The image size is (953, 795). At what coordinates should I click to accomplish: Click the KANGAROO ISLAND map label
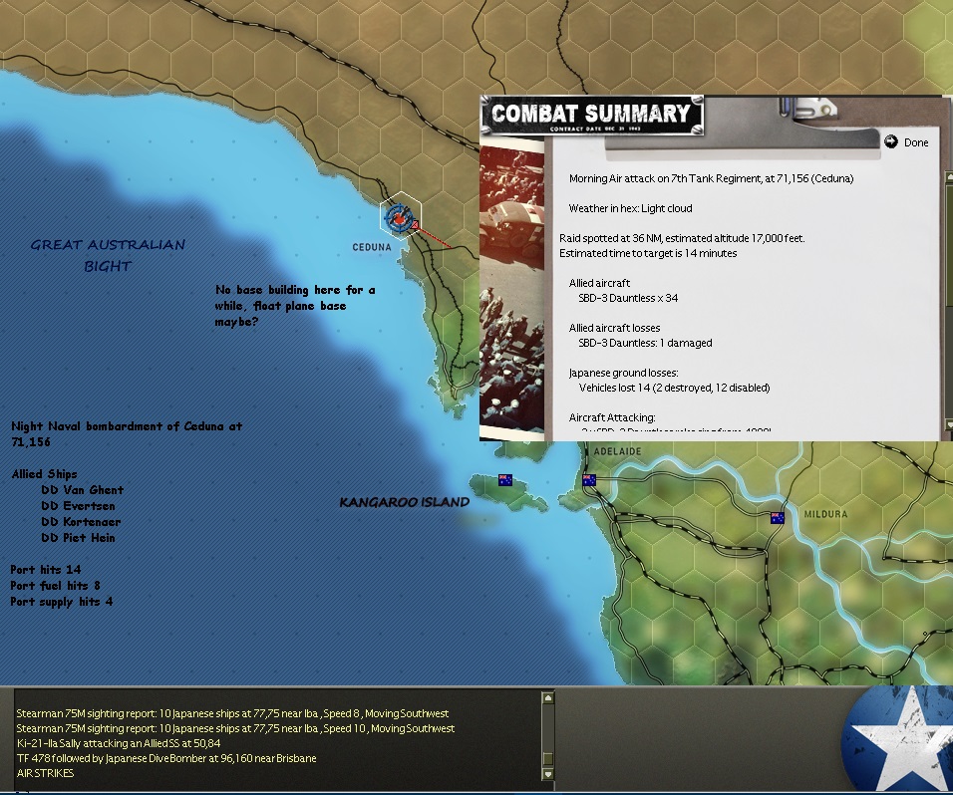pyautogui.click(x=404, y=502)
